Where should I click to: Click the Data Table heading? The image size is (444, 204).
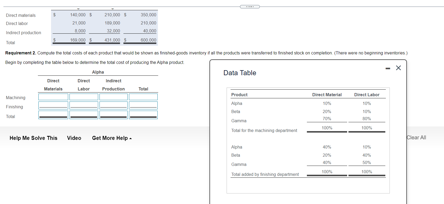click(x=240, y=73)
